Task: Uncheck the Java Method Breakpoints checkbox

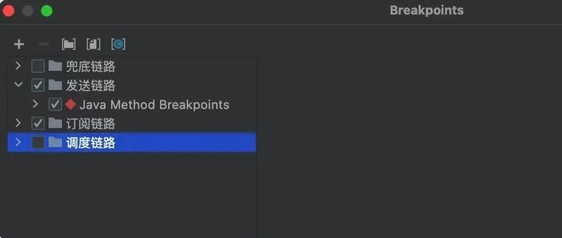Action: coord(55,105)
